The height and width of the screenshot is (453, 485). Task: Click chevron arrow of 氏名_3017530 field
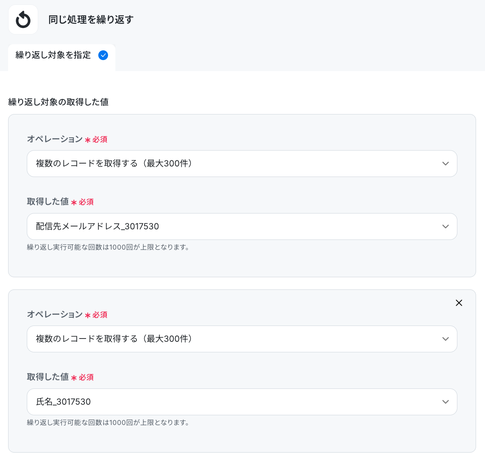click(446, 402)
